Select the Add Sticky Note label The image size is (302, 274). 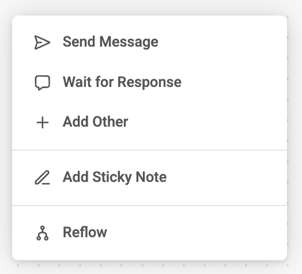coord(114,177)
